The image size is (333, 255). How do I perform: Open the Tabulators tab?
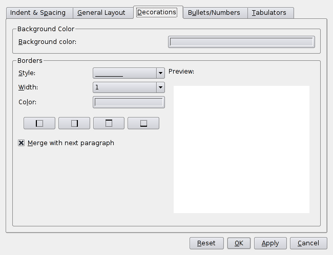[x=271, y=13]
